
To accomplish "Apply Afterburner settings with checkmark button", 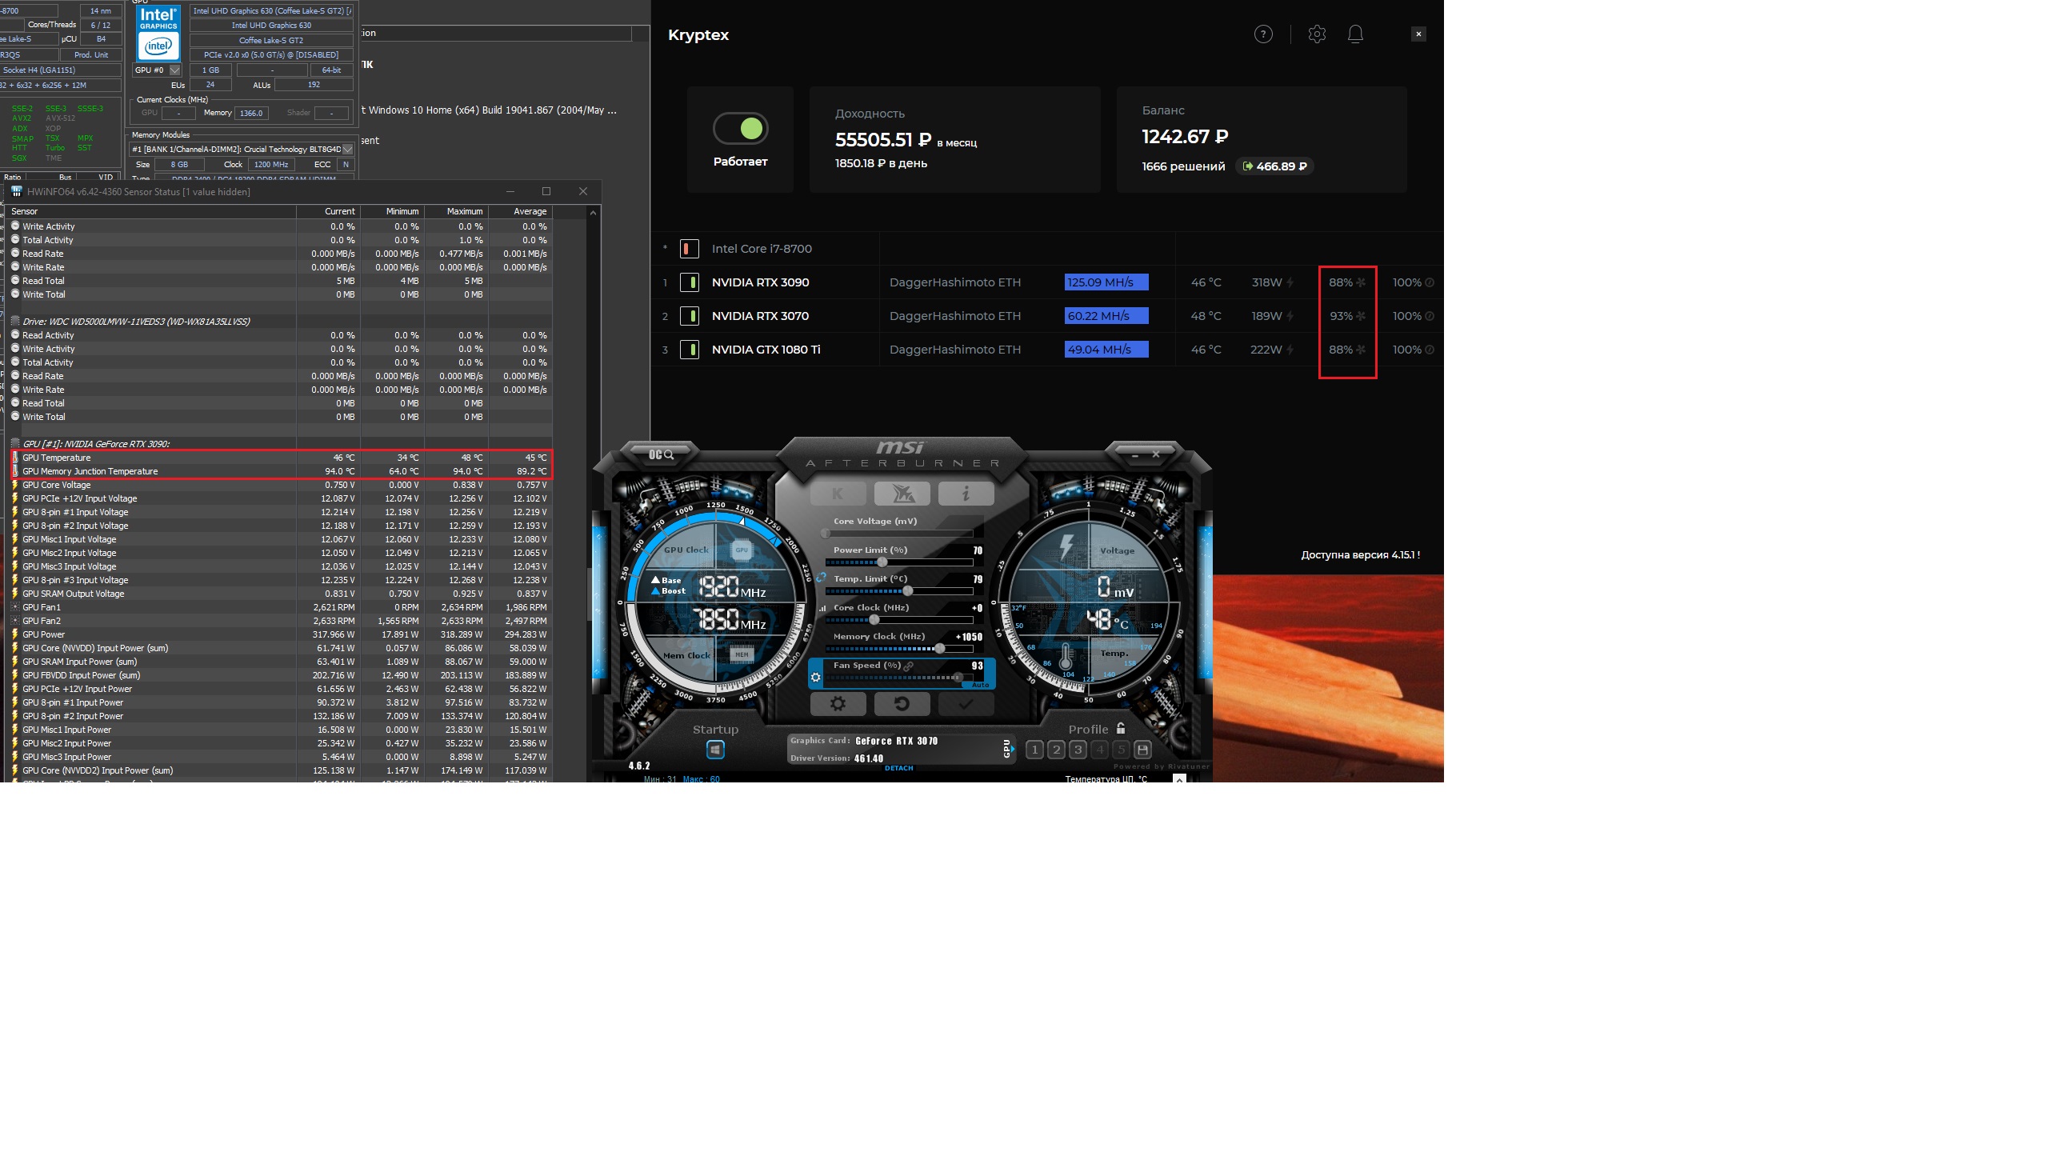I will [966, 704].
